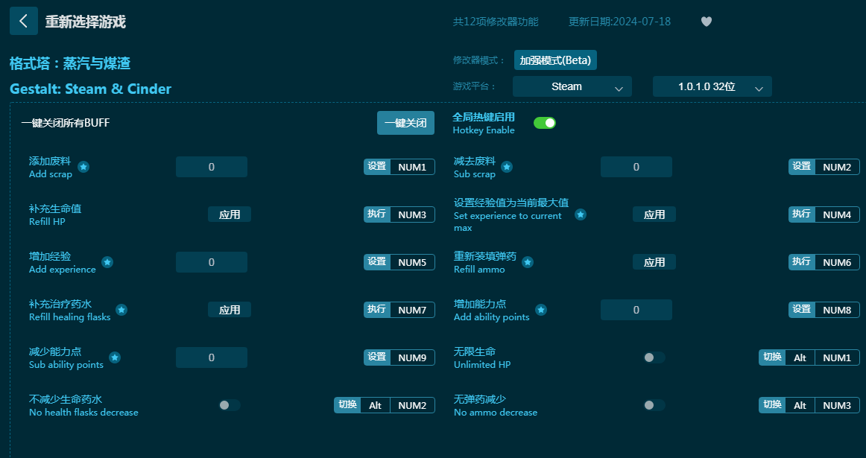Click 执行 button for NUM7 hotkey
This screenshot has width=866, height=458.
[377, 310]
